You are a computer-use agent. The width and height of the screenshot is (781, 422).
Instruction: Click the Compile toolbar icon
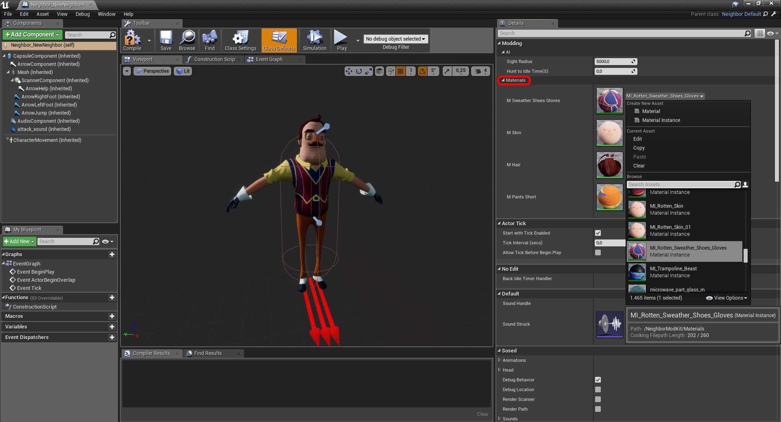[132, 40]
